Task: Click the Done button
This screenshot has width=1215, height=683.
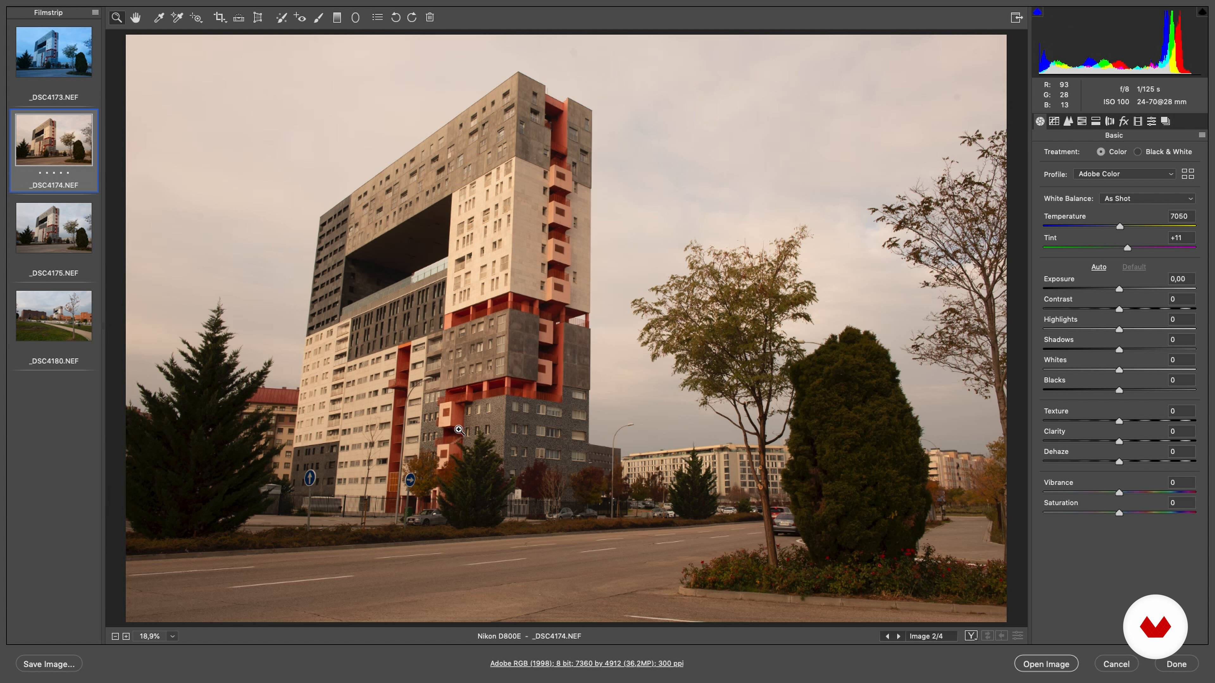Action: (1176, 664)
